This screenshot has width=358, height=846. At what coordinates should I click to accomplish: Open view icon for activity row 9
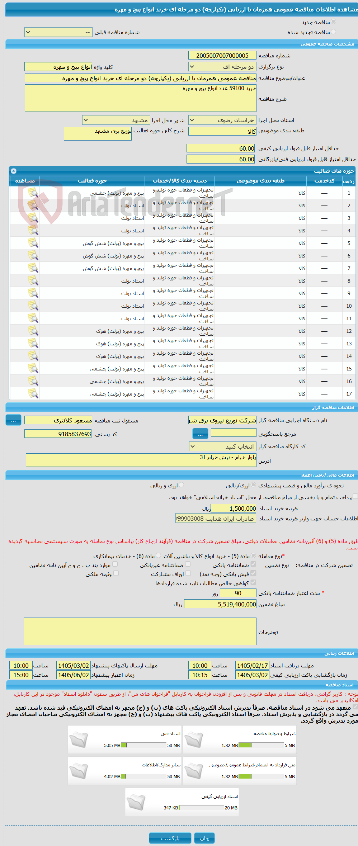click(33, 293)
